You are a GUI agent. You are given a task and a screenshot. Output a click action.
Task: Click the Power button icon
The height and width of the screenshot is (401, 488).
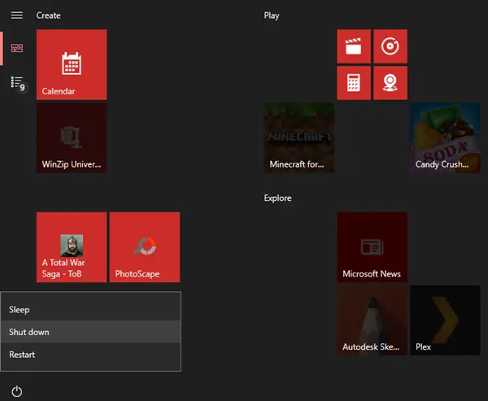coord(17,391)
